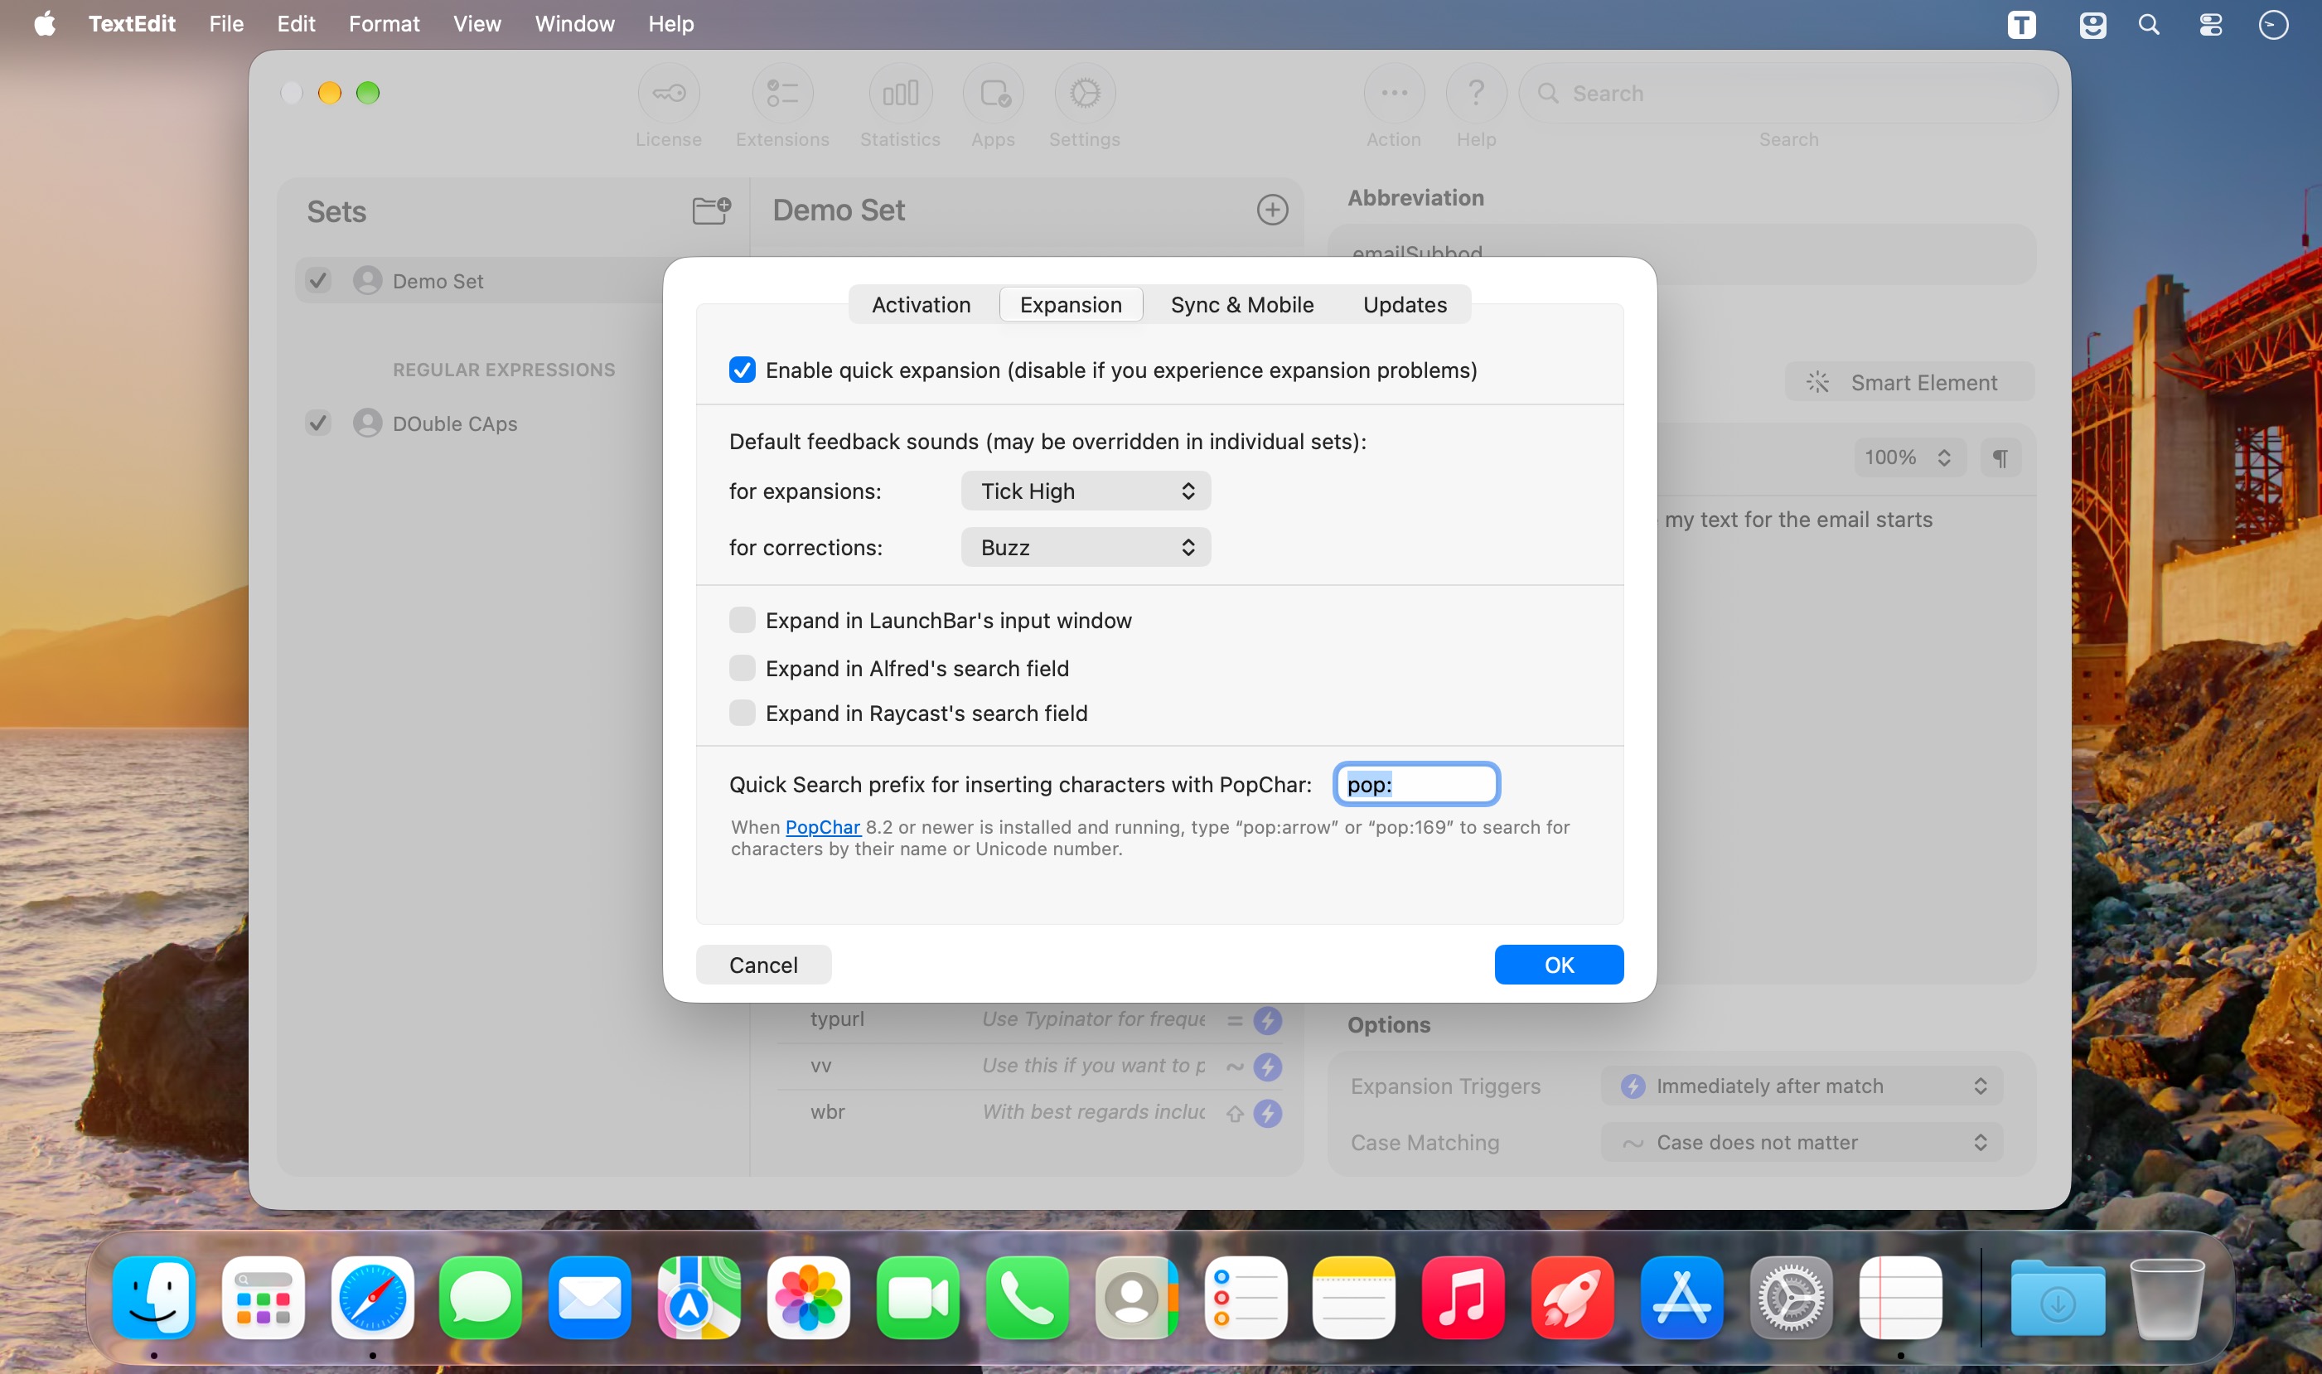Click the Typinator menu bar icon
This screenshot has height=1374, width=2322.
pos(2021,24)
